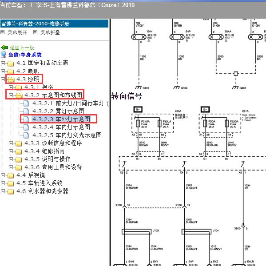
Task: Click the green back arrow icon
Action: [4, 48]
